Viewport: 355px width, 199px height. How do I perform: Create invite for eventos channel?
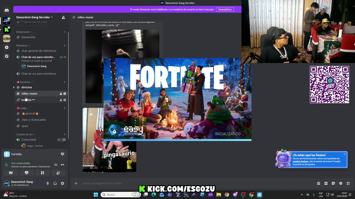click(61, 100)
